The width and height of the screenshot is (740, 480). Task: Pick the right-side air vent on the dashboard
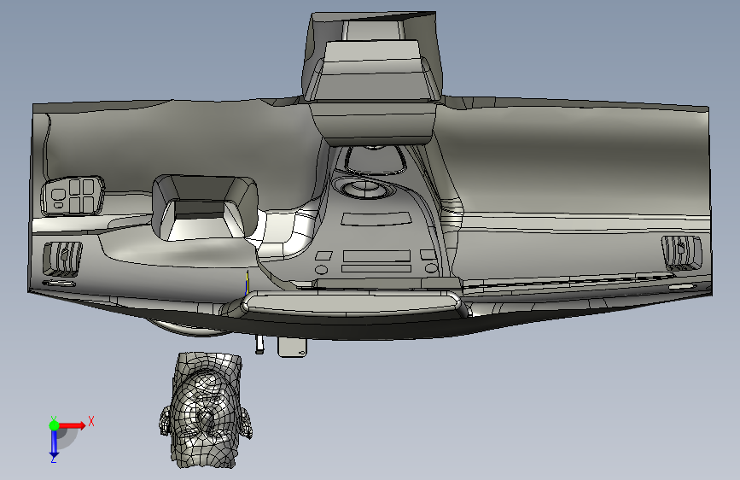point(681,253)
